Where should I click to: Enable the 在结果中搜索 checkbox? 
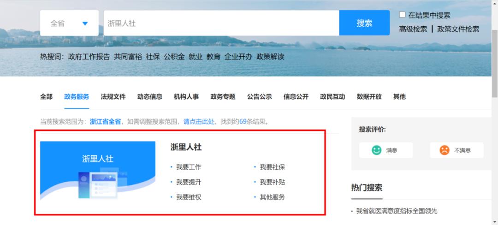[x=402, y=15]
